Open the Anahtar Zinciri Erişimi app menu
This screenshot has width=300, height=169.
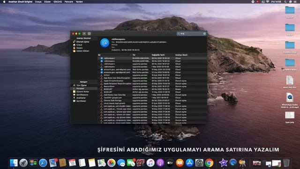click(x=20, y=2)
